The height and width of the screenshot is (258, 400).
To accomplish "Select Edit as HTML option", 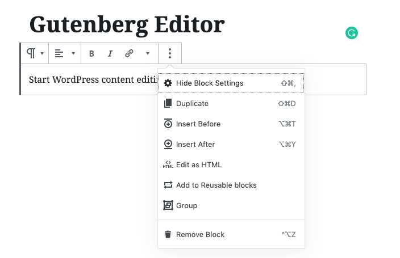I will click(231, 164).
